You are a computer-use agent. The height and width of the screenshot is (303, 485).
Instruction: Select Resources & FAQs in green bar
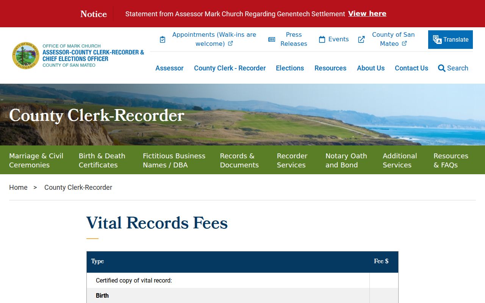(x=451, y=160)
